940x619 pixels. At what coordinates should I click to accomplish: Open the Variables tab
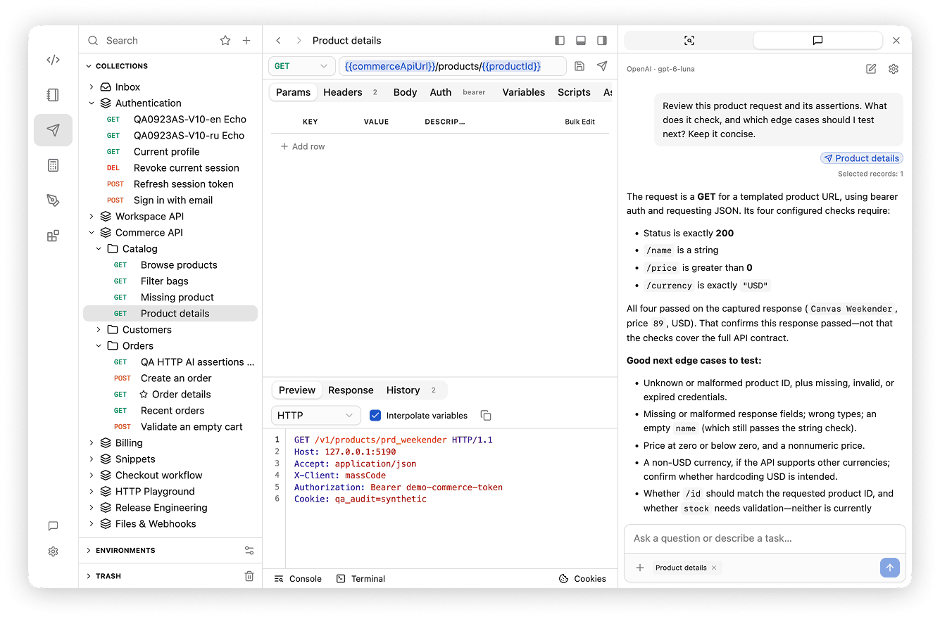pyautogui.click(x=523, y=92)
